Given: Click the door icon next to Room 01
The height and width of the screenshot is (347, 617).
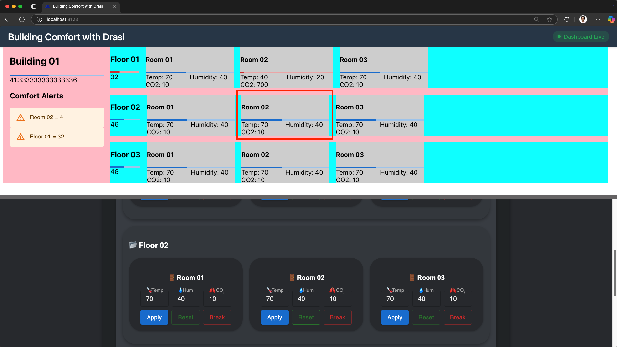Looking at the screenshot, I should click(x=171, y=277).
